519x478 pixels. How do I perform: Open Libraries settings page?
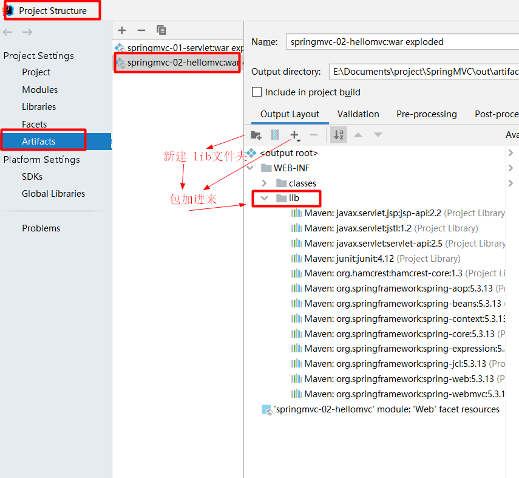[39, 107]
